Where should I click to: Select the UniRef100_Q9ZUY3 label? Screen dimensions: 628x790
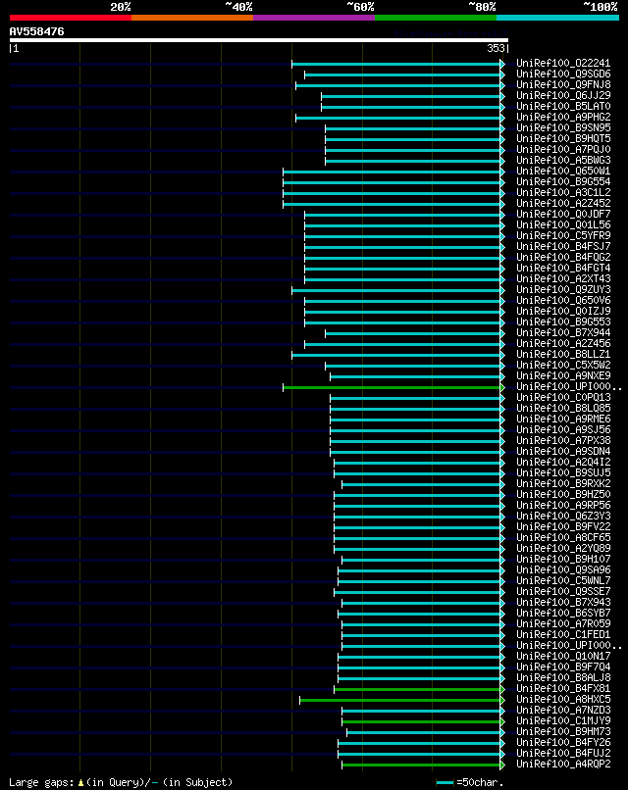pyautogui.click(x=563, y=290)
